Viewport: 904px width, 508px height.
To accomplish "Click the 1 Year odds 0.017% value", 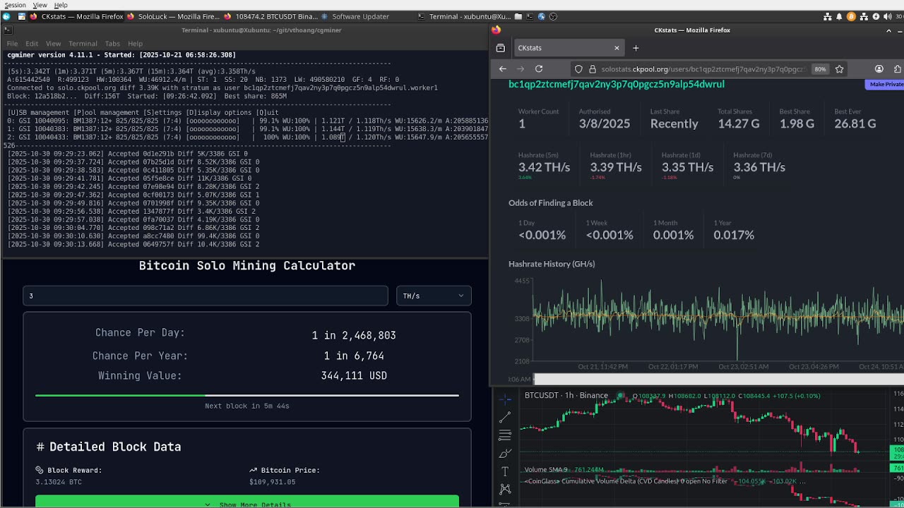I will [734, 235].
